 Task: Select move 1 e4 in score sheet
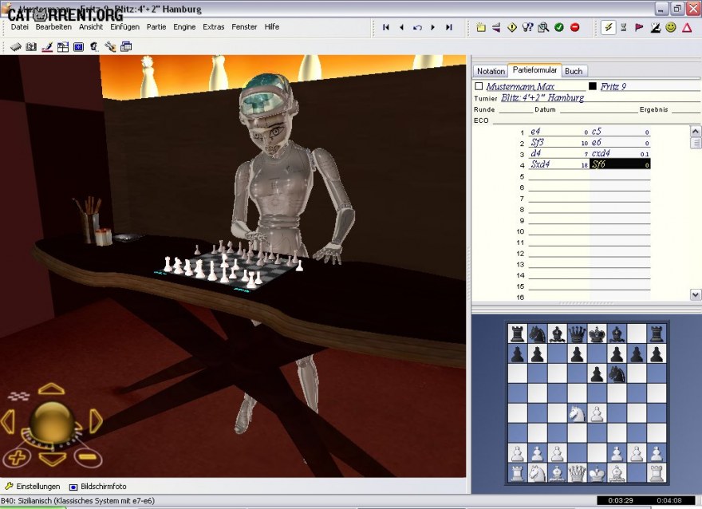[x=535, y=132]
